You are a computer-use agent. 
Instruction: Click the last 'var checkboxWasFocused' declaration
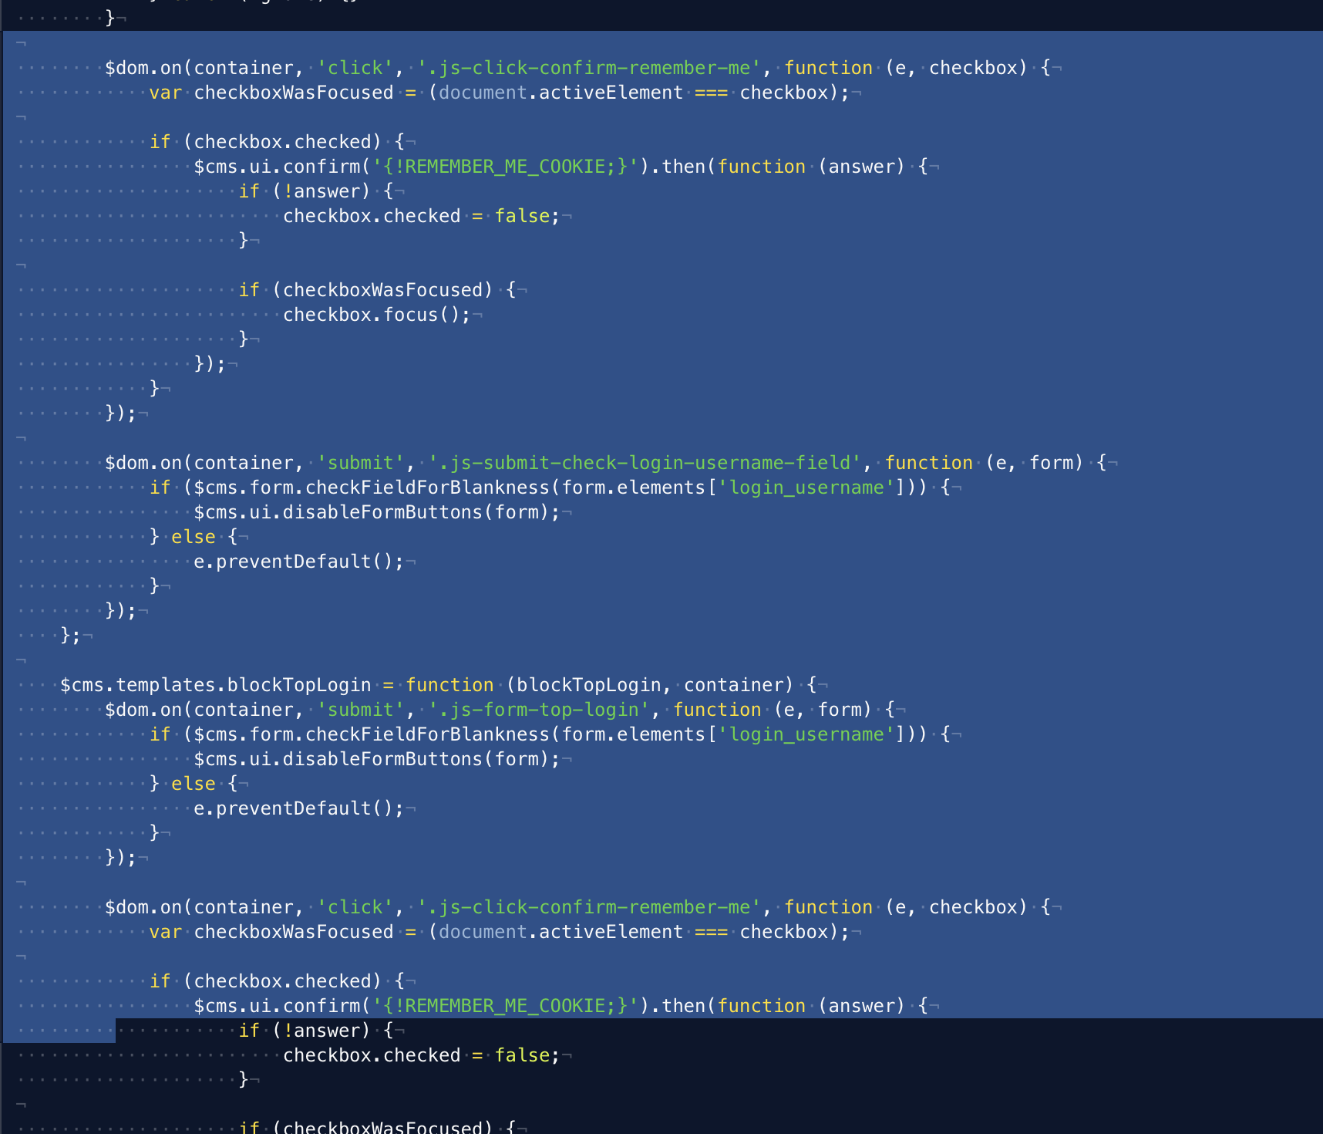click(271, 932)
